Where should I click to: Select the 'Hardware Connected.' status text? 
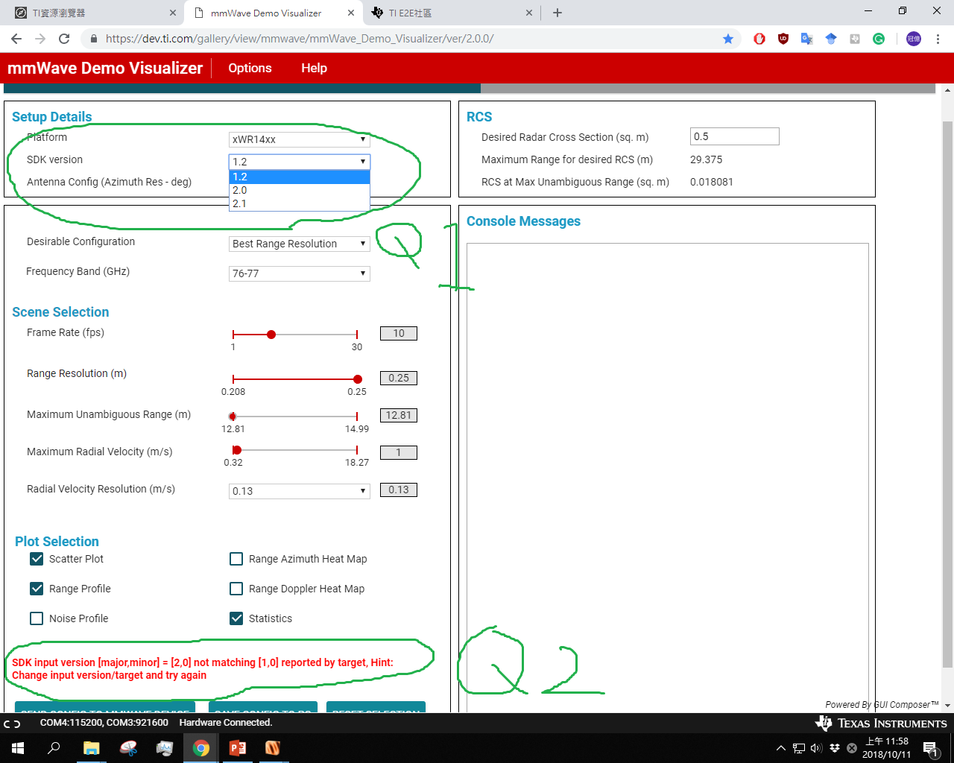click(x=226, y=723)
